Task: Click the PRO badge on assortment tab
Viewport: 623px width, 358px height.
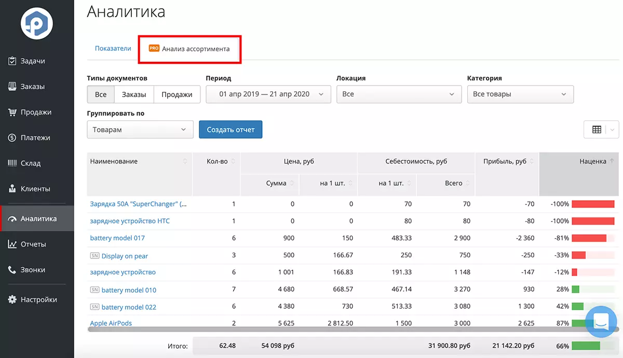Action: pyautogui.click(x=154, y=48)
